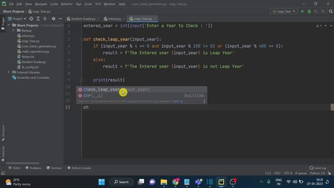Jump to previous highlighted error arrow

tap(326, 26)
